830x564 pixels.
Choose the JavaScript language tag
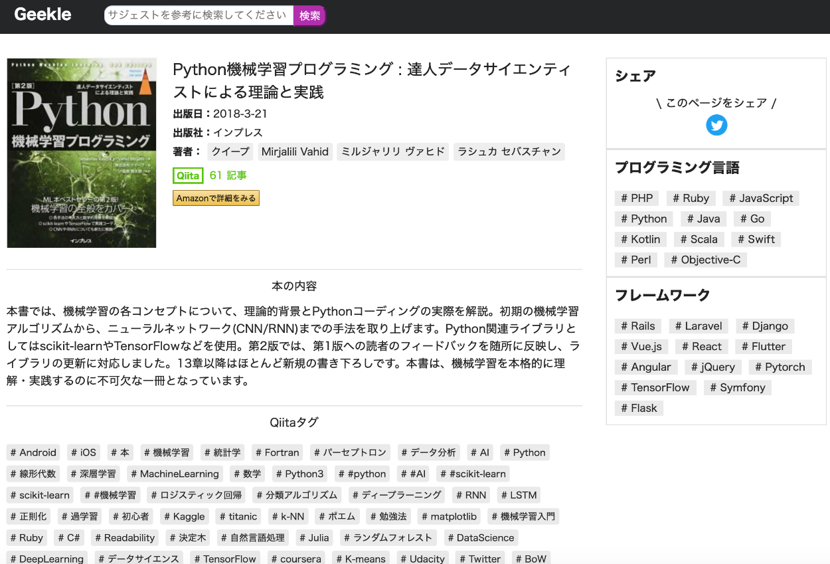click(x=760, y=198)
